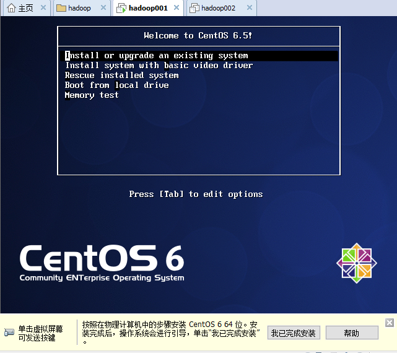Click the home icon on 主页 tab
The image size is (397, 353).
coord(11,8)
